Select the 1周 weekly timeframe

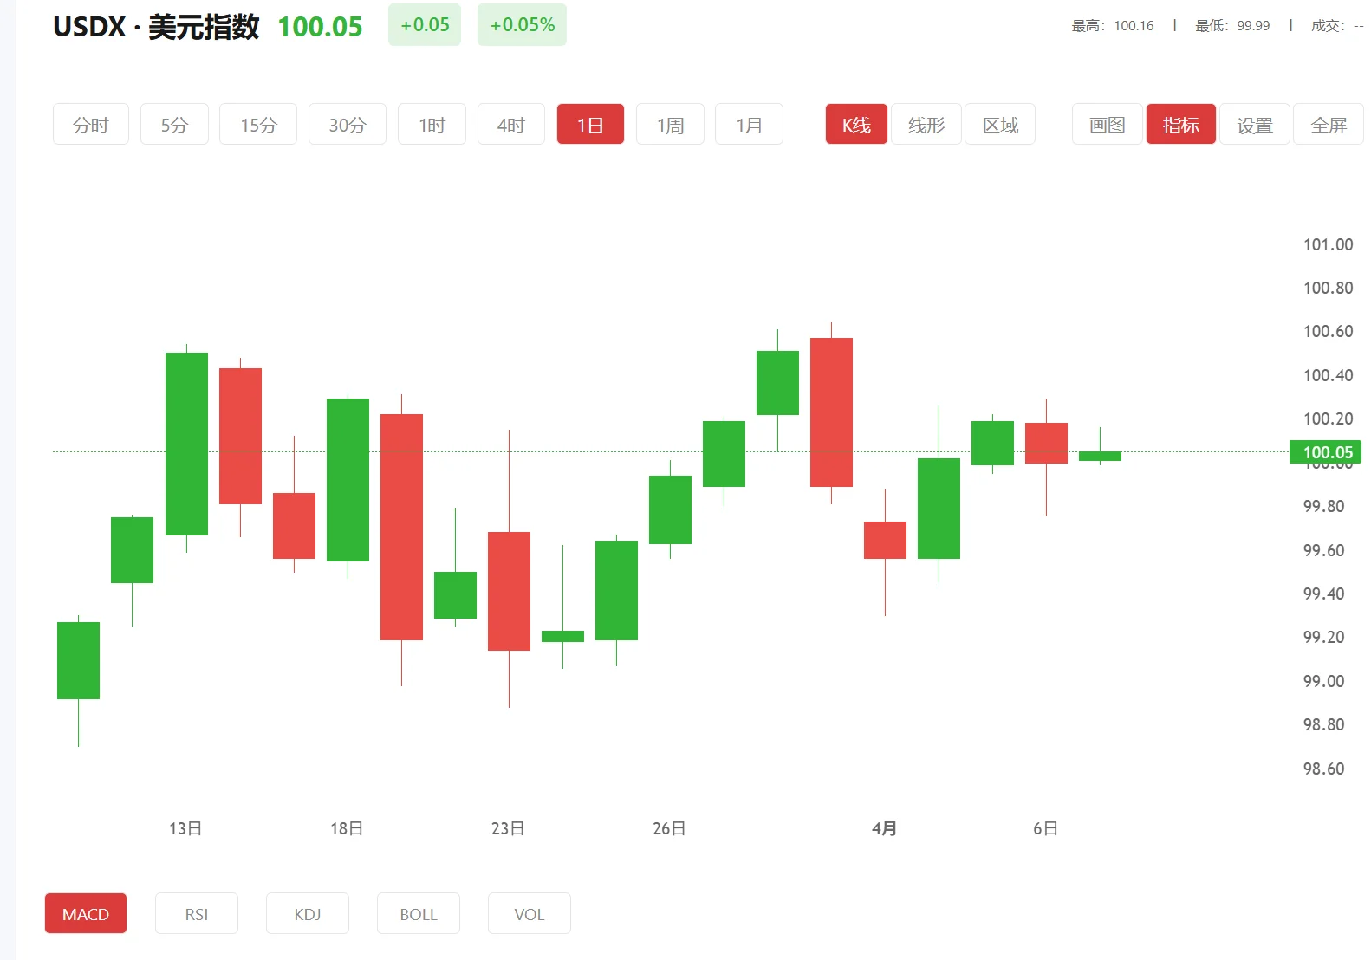point(670,125)
